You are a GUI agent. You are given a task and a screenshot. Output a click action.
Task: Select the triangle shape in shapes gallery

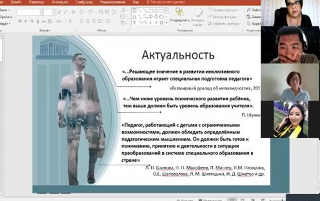point(134,16)
